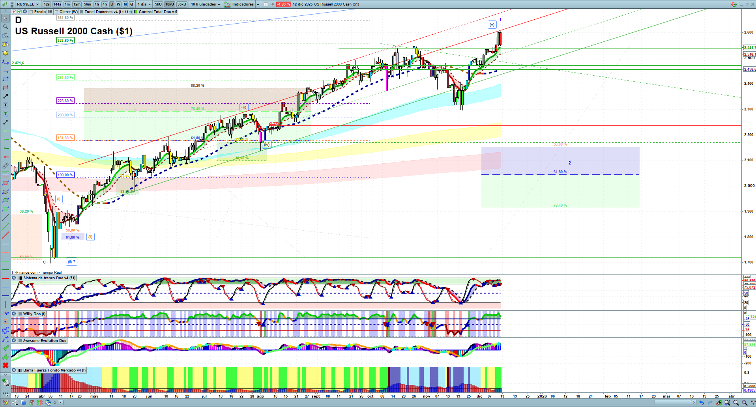The width and height of the screenshot is (756, 407).
Task: Select the red rectangle drawing tool
Action: (x=6, y=88)
